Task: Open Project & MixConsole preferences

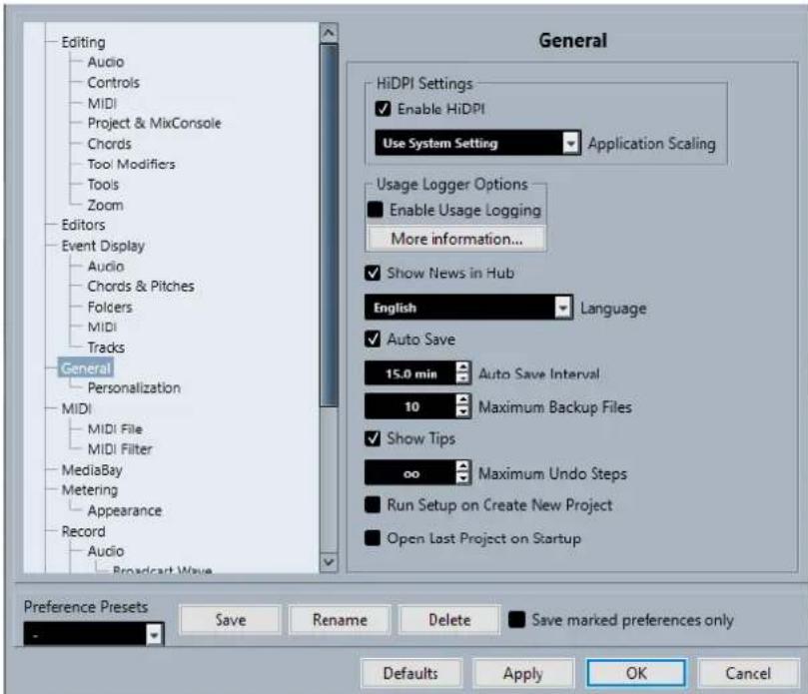Action: click(x=154, y=123)
